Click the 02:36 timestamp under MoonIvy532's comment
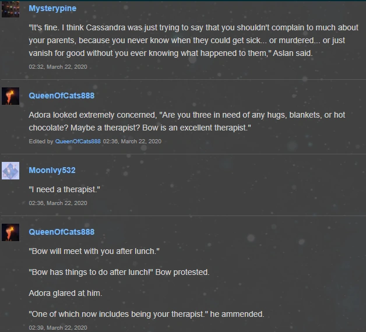Viewport: 366px width, 332px height. point(58,203)
